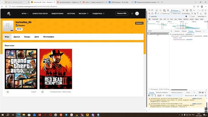
Task: Open WhatsApp from the taskbar
Action: pyautogui.click(x=56, y=115)
